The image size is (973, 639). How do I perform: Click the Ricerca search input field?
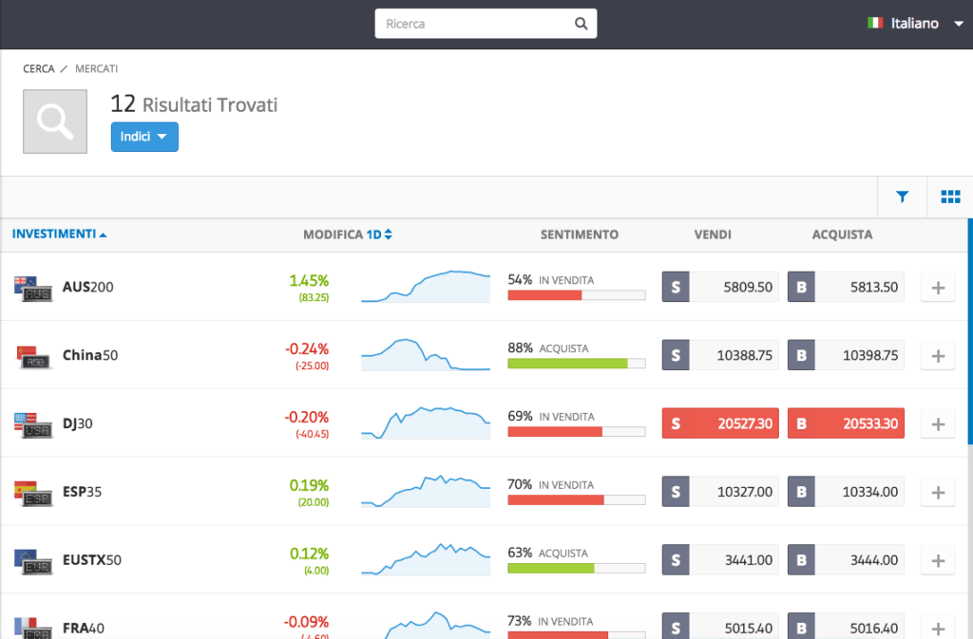(486, 24)
